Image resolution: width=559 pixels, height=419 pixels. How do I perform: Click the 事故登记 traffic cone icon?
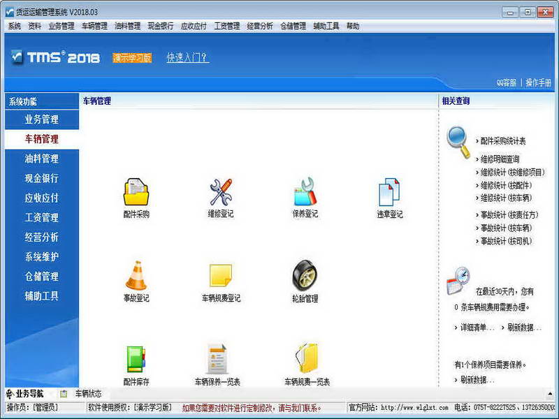click(136, 276)
